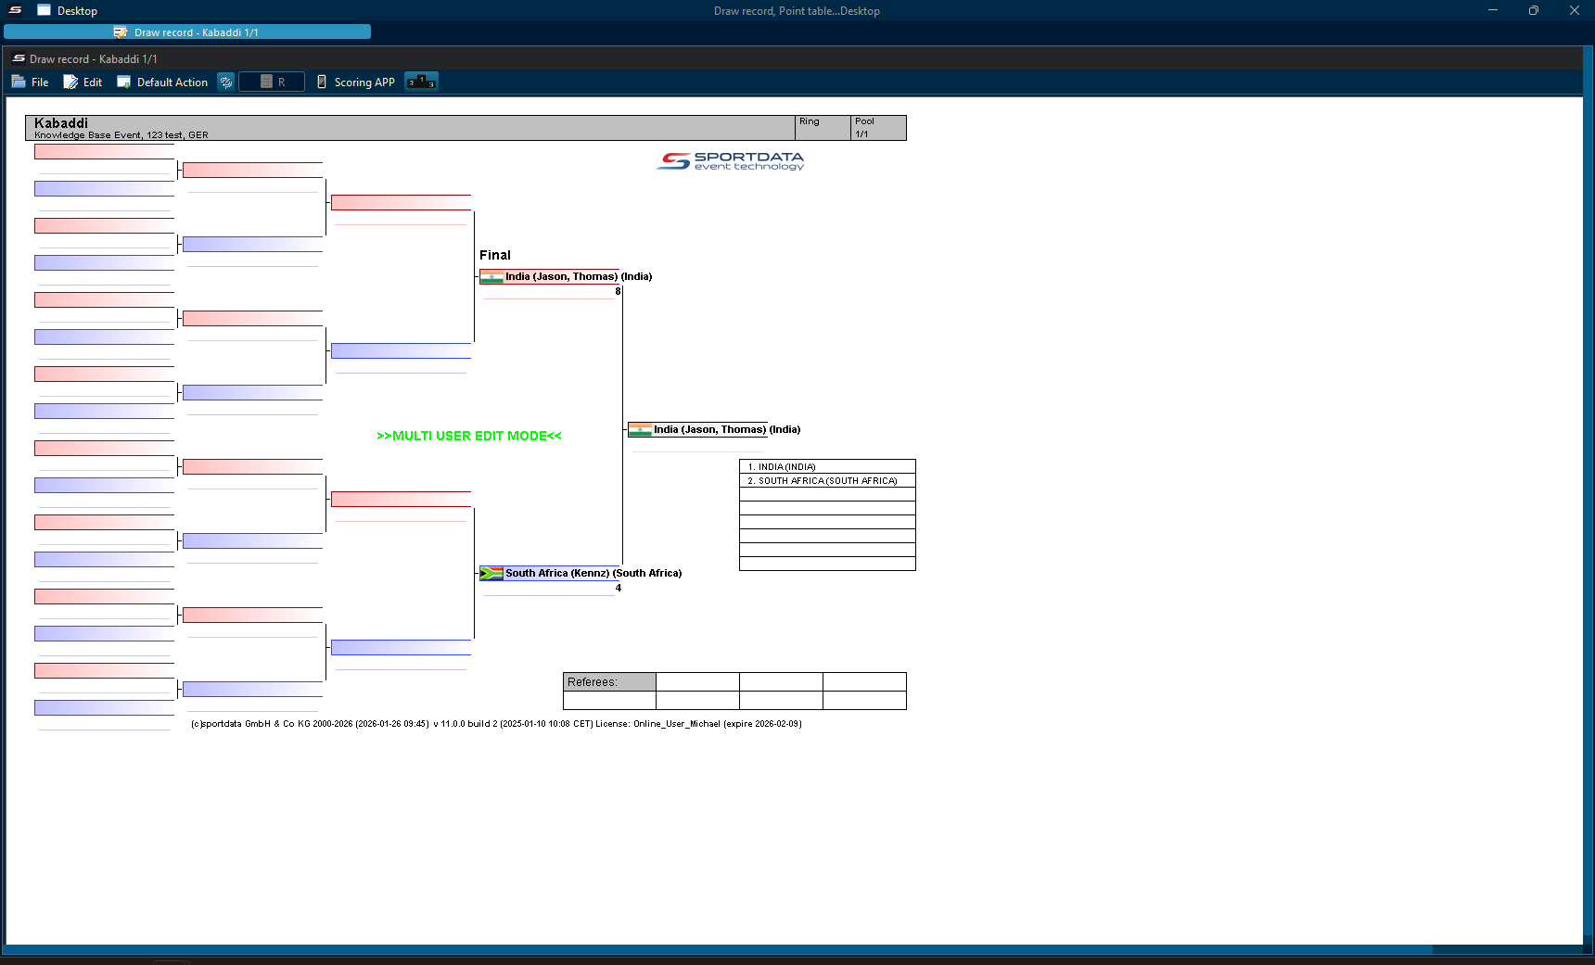Click the South Africa flag icon
The image size is (1595, 965).
491,574
